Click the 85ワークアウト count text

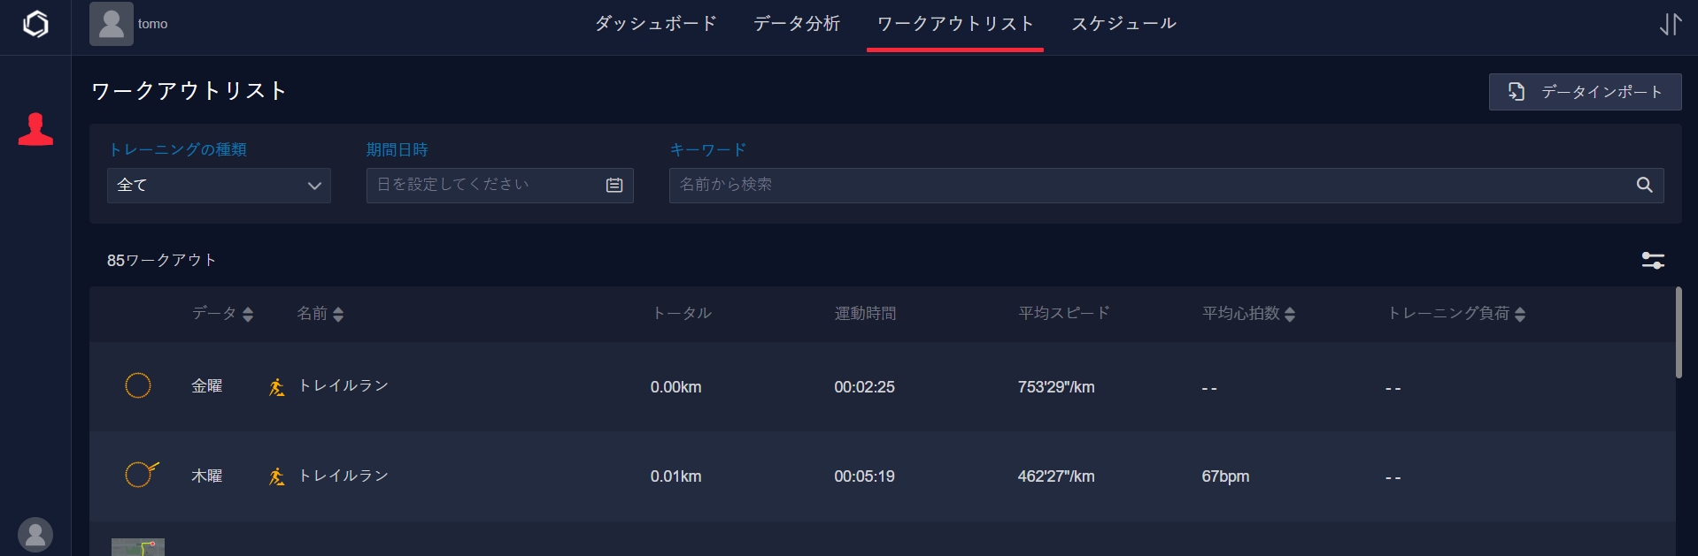[161, 260]
